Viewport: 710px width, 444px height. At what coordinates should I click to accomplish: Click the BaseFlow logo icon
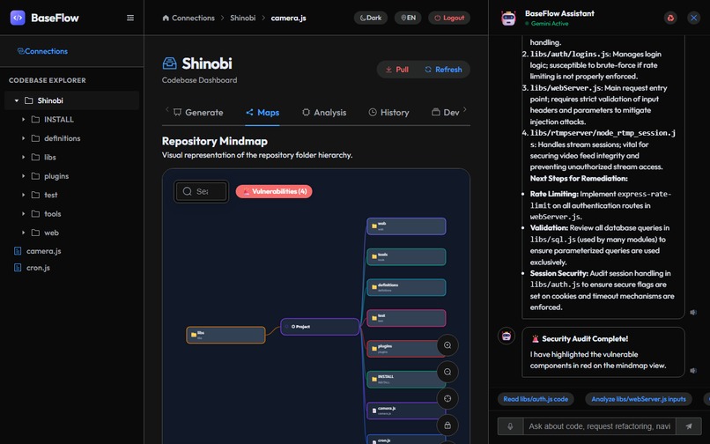[x=18, y=18]
